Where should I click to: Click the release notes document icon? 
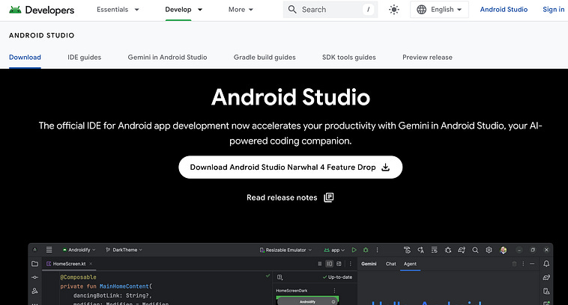pyautogui.click(x=328, y=197)
